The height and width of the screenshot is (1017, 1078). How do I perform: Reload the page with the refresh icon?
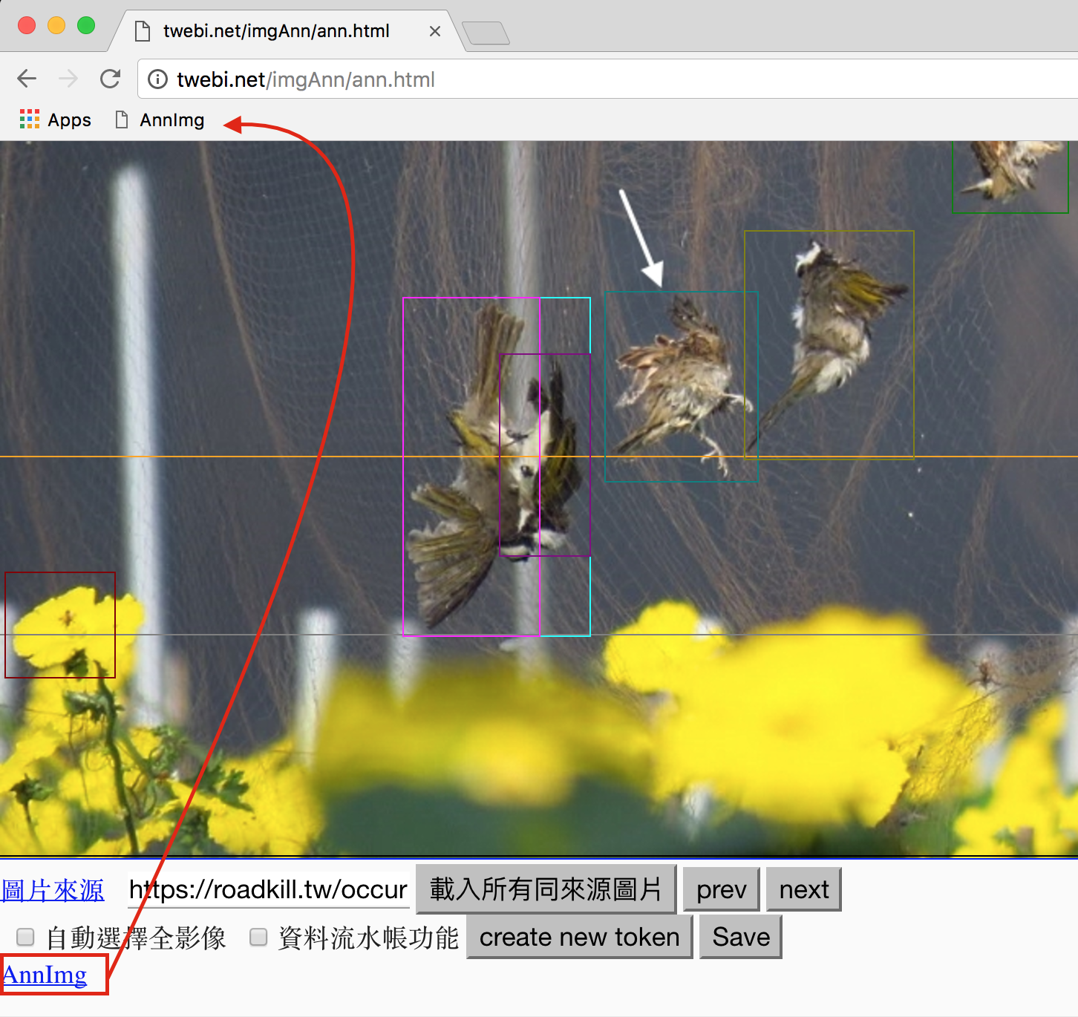coord(111,79)
